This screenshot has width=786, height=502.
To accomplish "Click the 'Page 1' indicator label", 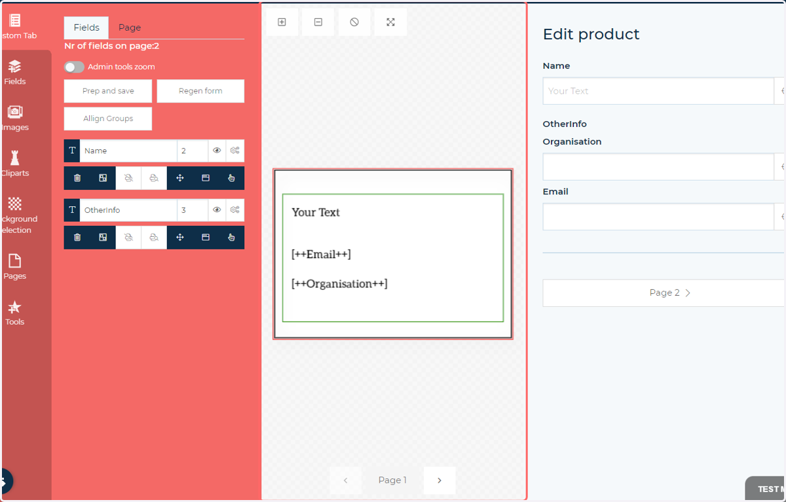I will click(x=392, y=480).
